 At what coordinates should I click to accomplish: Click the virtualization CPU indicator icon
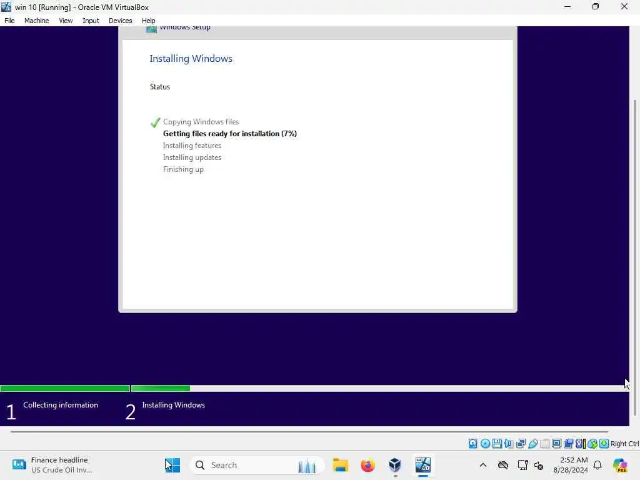click(581, 443)
